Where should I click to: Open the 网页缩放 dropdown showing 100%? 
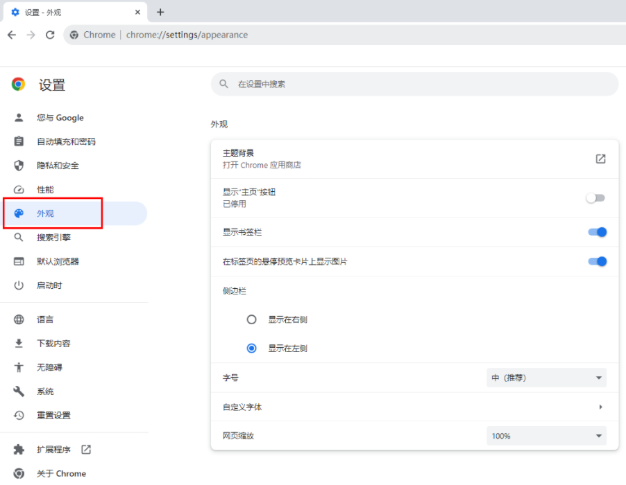546,436
